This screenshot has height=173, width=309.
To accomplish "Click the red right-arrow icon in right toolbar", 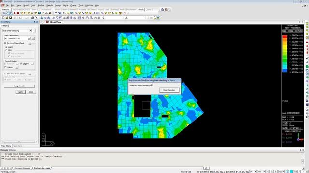I will pos(307,46).
